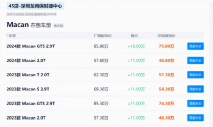Viewport: 213px width, 127px height.
Task: Click the dealer price 51.30万
Action: coord(166,75)
